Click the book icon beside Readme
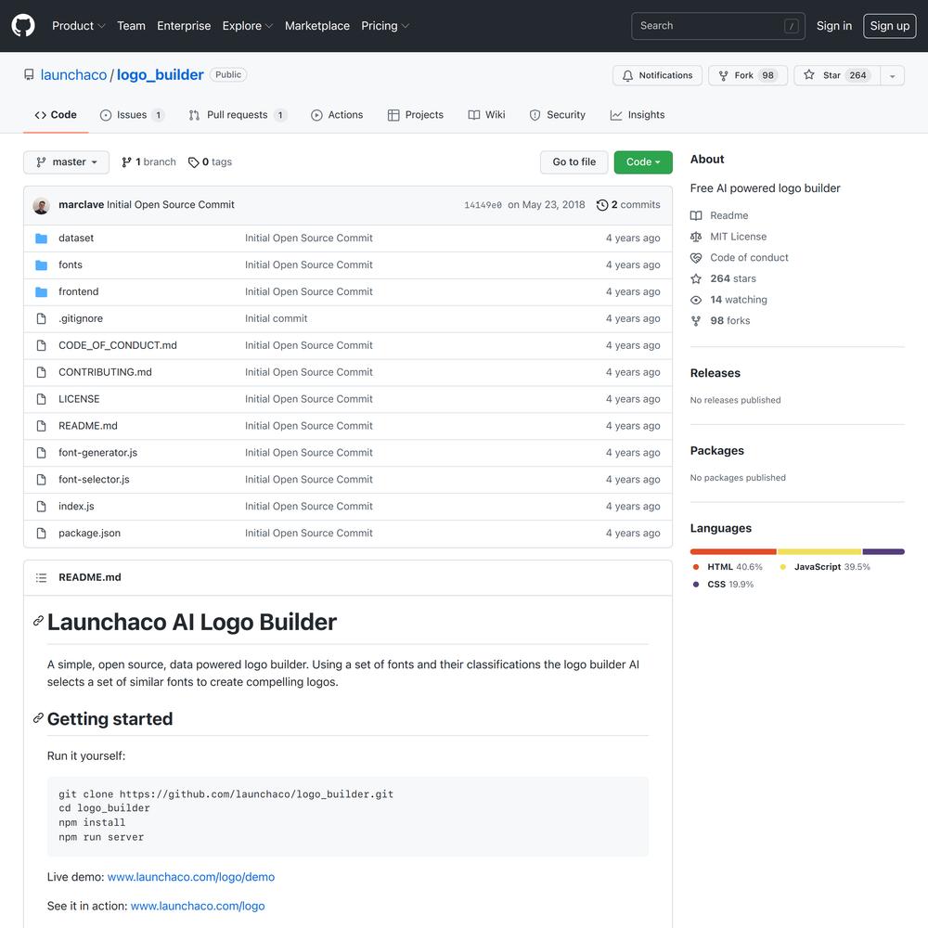 [x=696, y=216]
